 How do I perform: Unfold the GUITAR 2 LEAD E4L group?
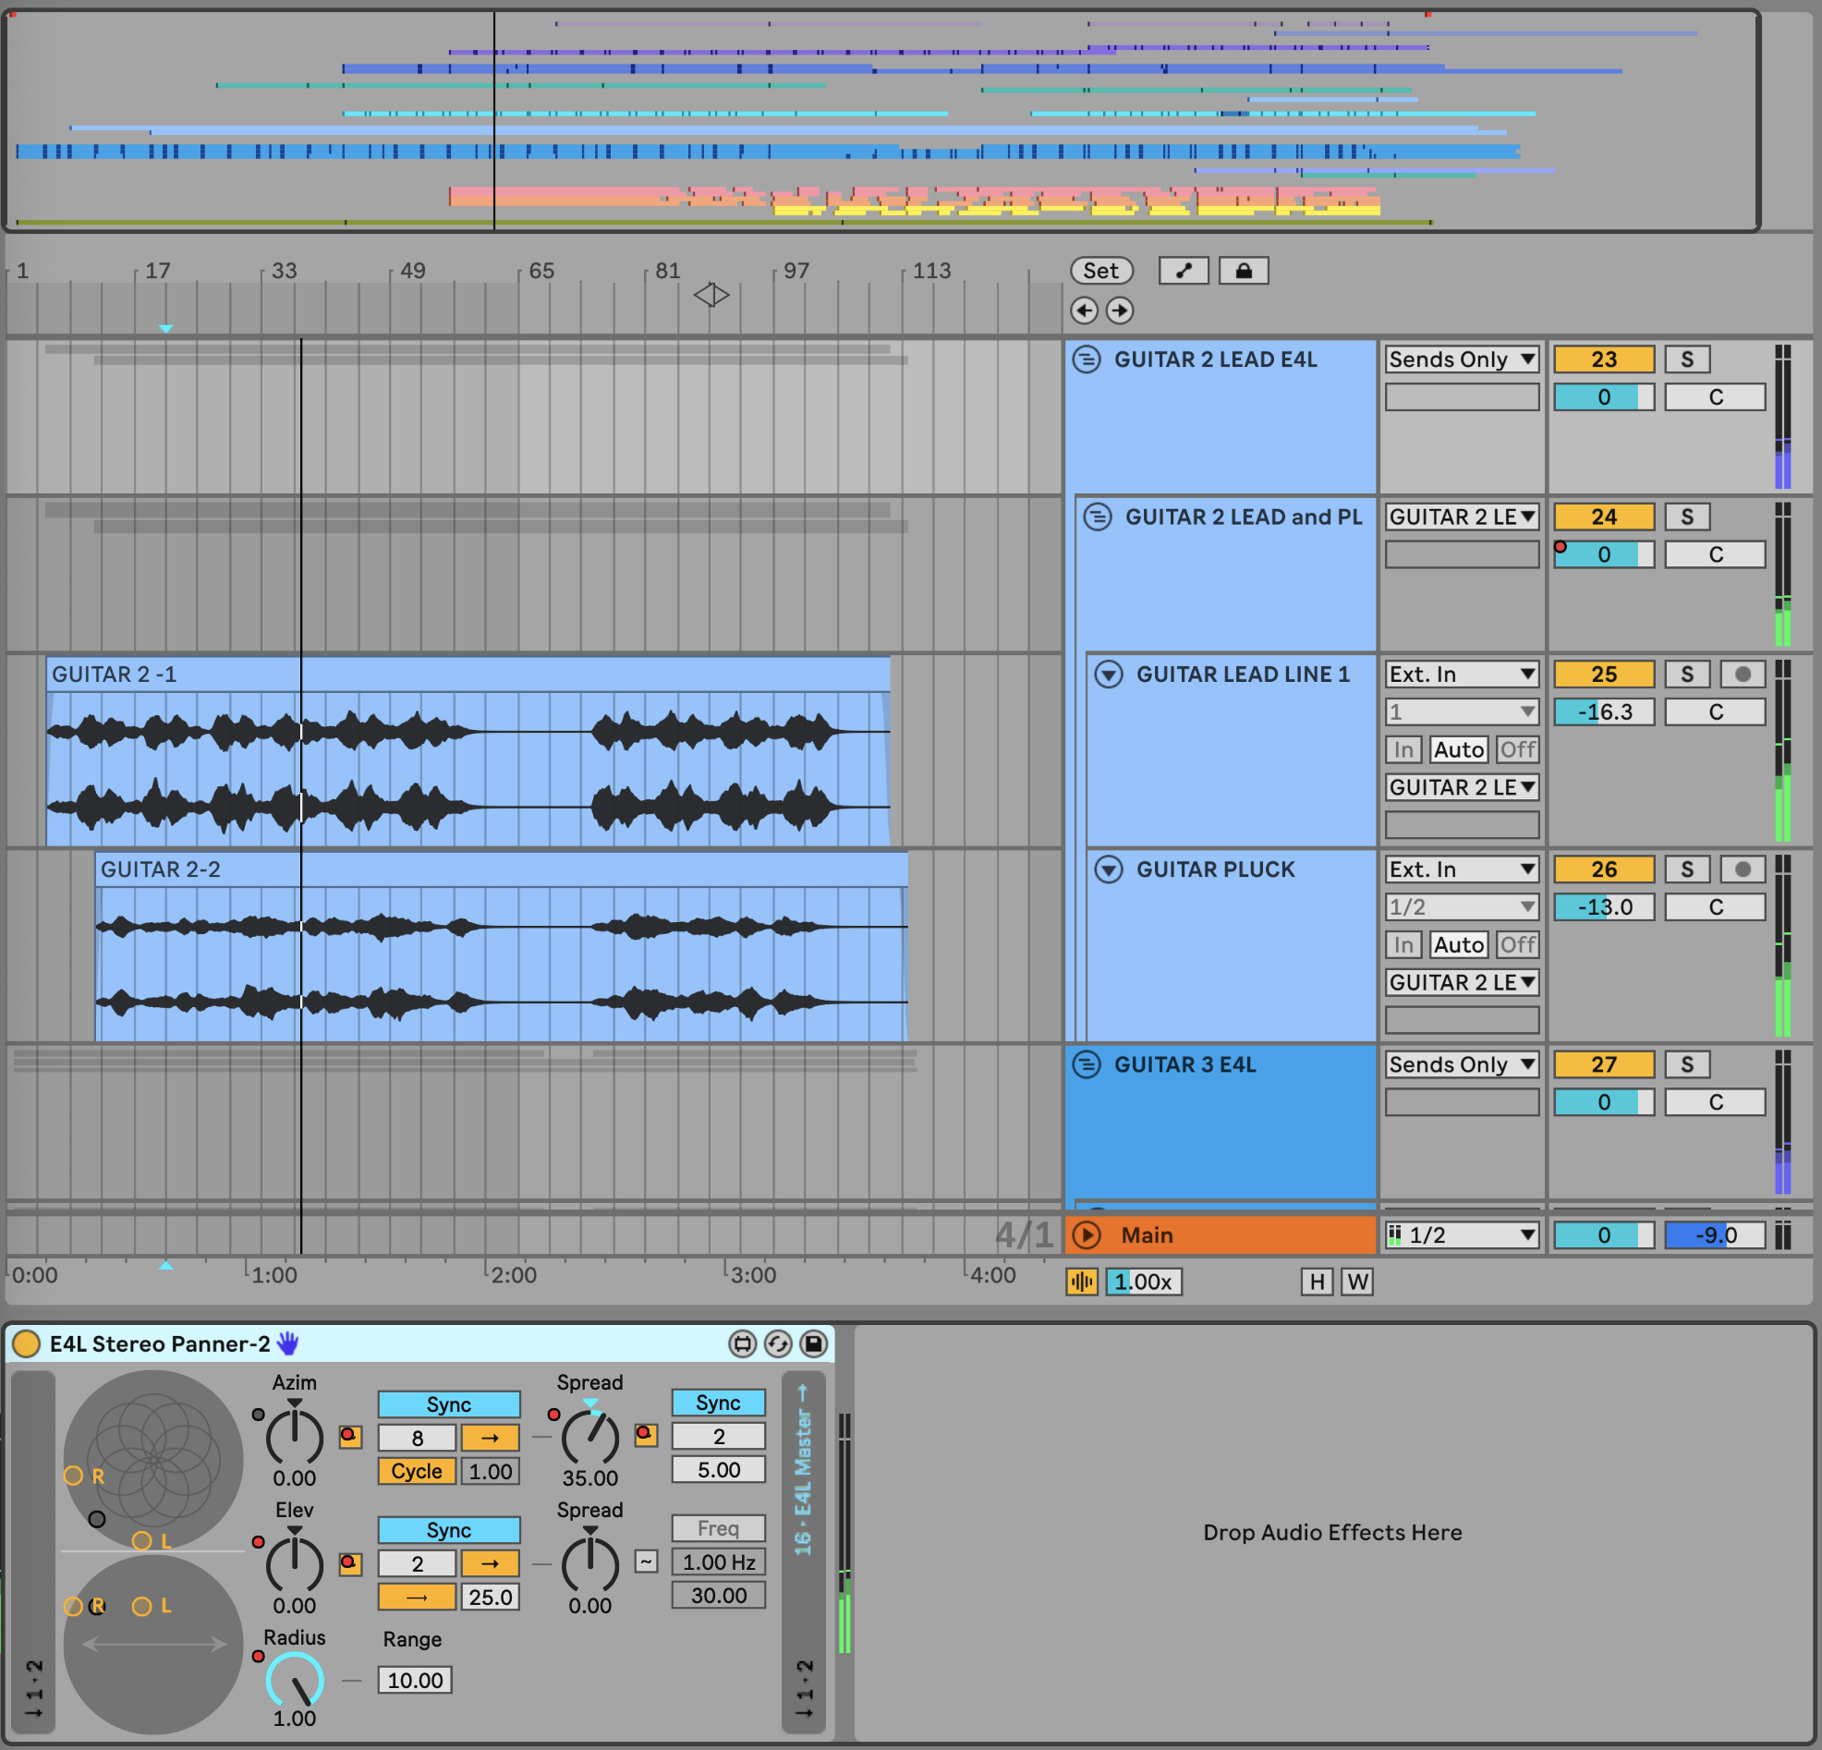tap(1086, 359)
